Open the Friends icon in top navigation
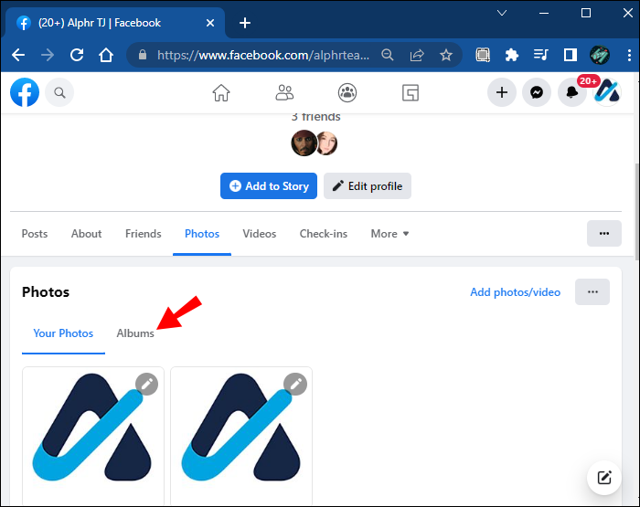640x507 pixels. coord(284,92)
